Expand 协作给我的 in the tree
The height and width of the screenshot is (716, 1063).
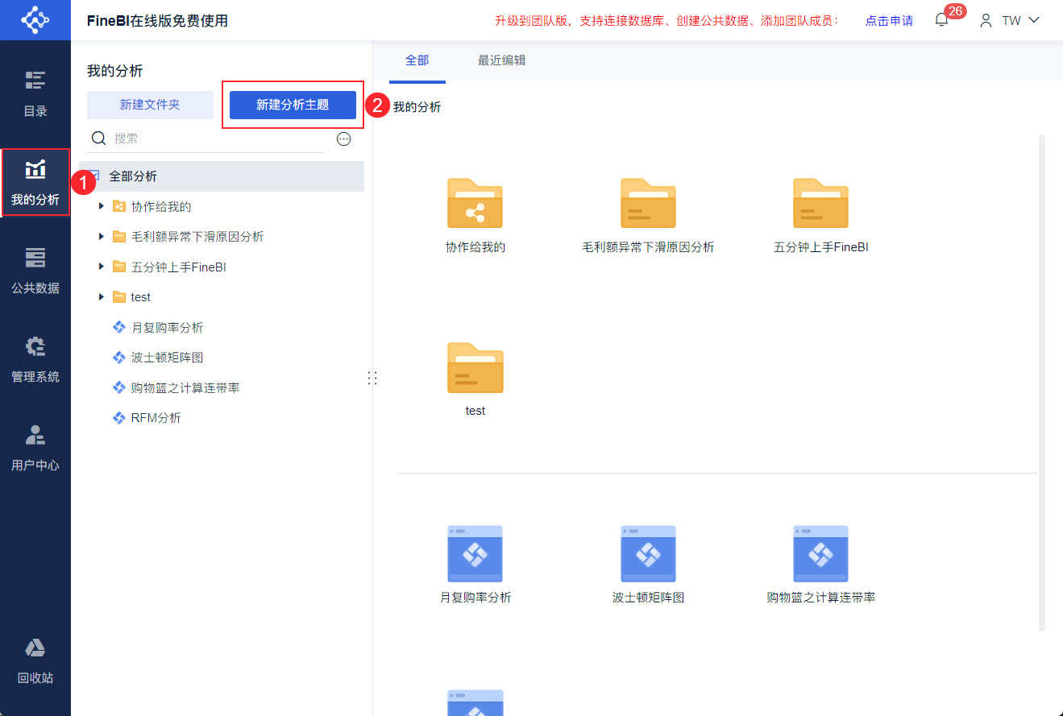click(102, 207)
